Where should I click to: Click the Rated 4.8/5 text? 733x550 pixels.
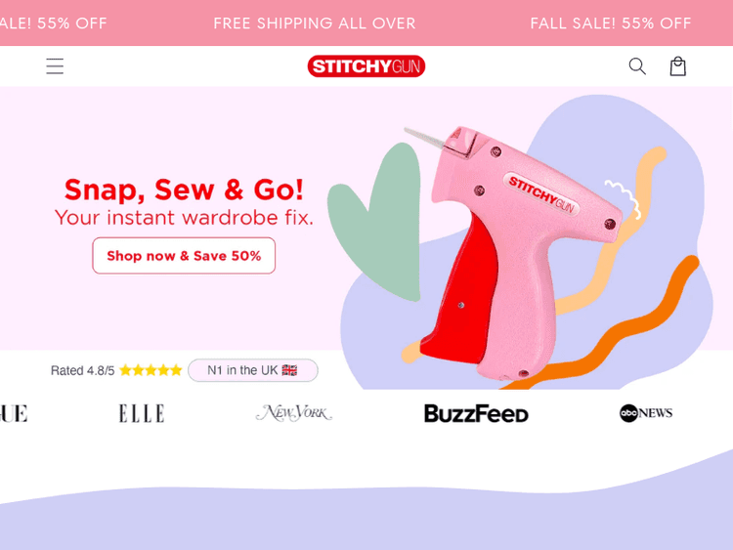pos(82,370)
